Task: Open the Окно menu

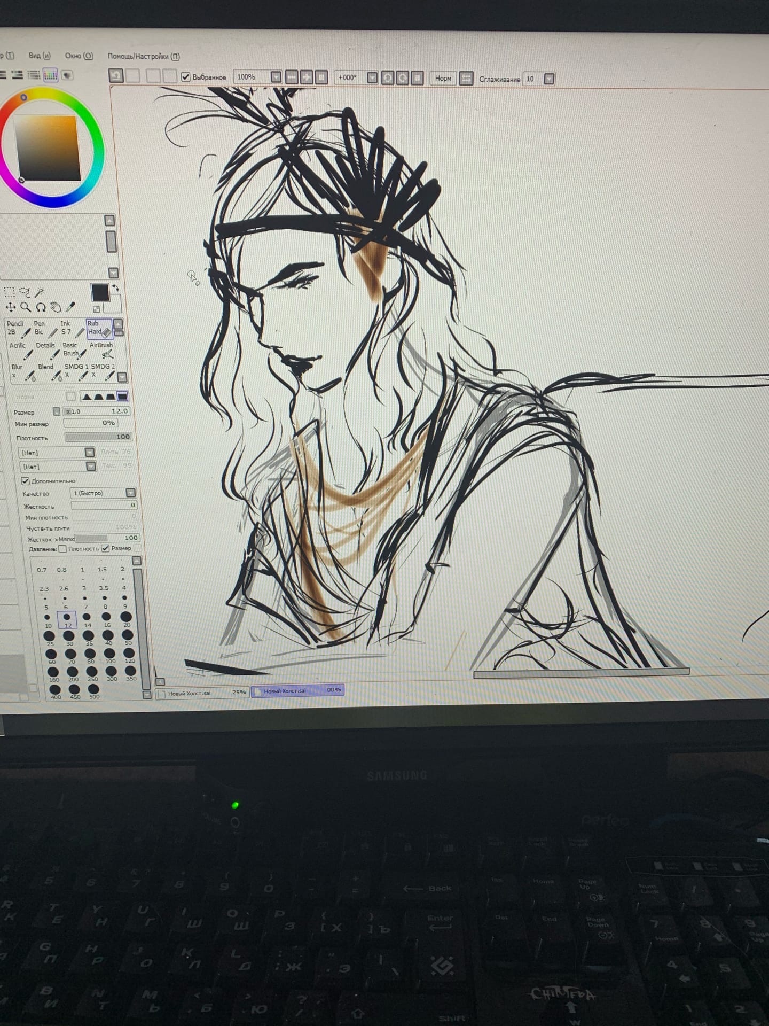Action: pyautogui.click(x=79, y=56)
